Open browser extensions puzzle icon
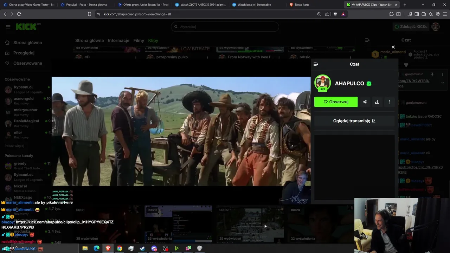 tap(391, 14)
